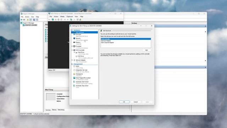Click the last green icon in VM Connection toolbar
The width and height of the screenshot is (227, 128).
pos(81,20)
